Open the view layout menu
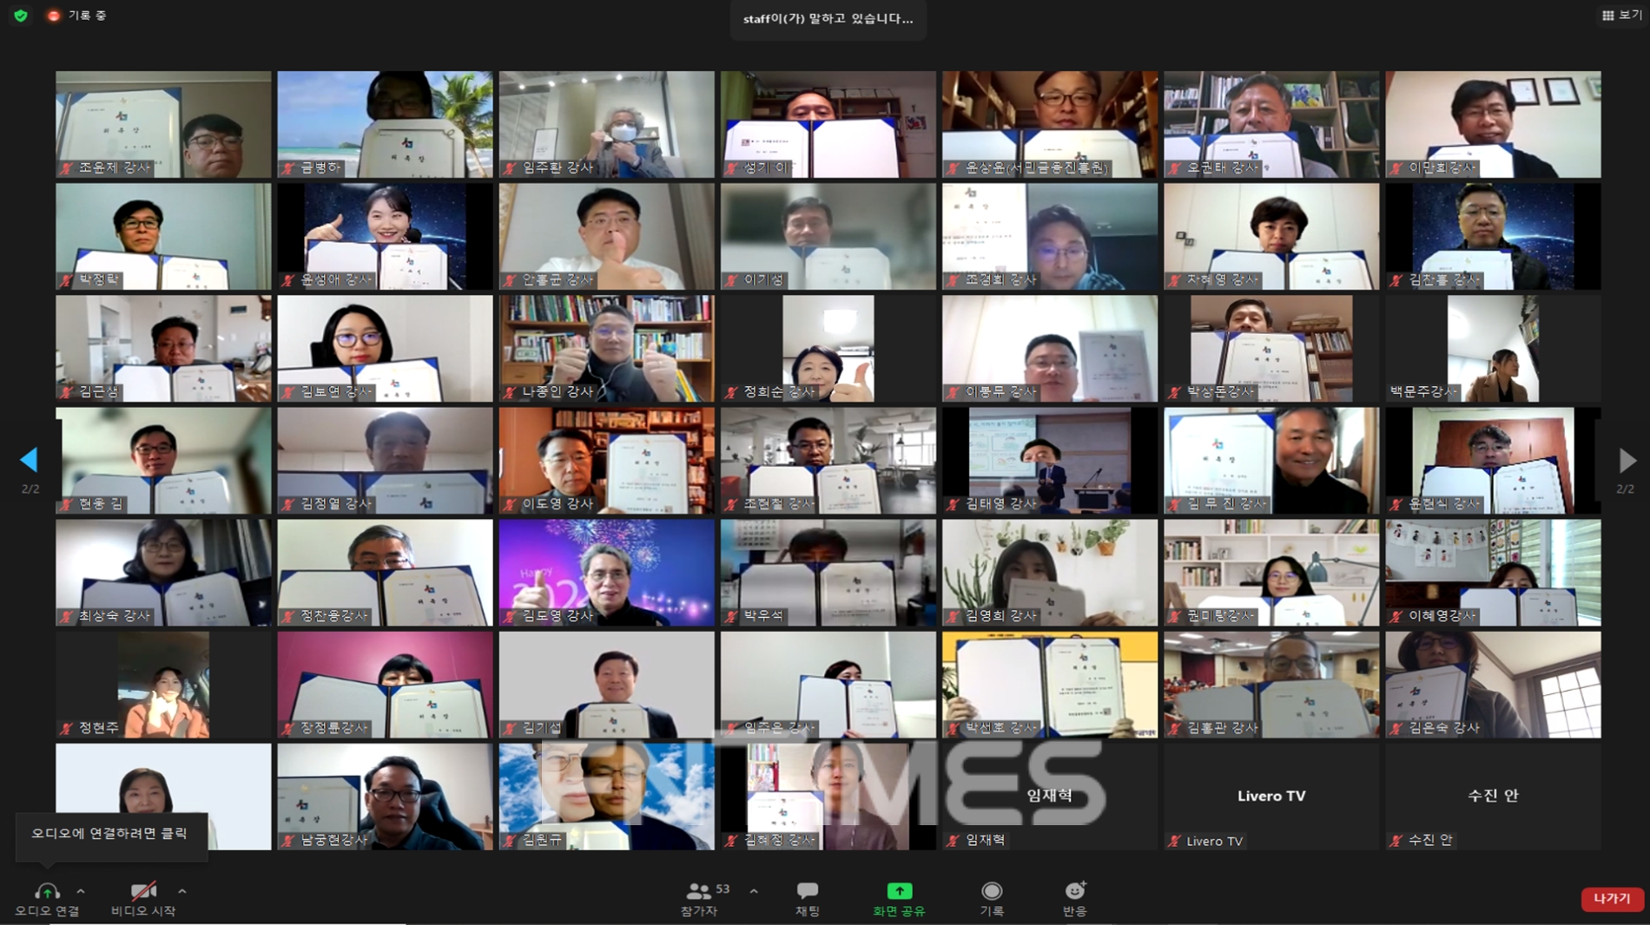The width and height of the screenshot is (1650, 925). tap(1621, 16)
